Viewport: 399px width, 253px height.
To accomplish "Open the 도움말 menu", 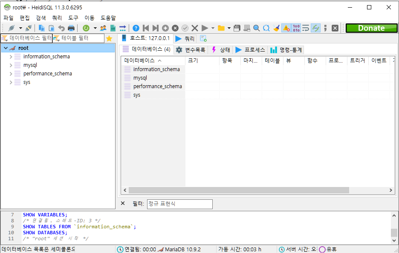I will pos(108,18).
